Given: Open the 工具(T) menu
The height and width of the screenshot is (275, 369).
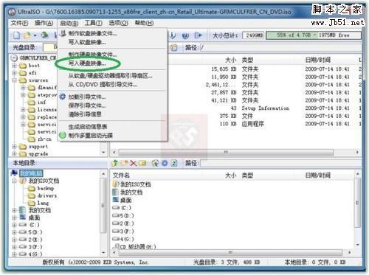Looking at the screenshot, I should [94, 23].
